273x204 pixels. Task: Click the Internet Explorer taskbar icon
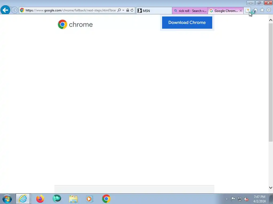(23, 199)
